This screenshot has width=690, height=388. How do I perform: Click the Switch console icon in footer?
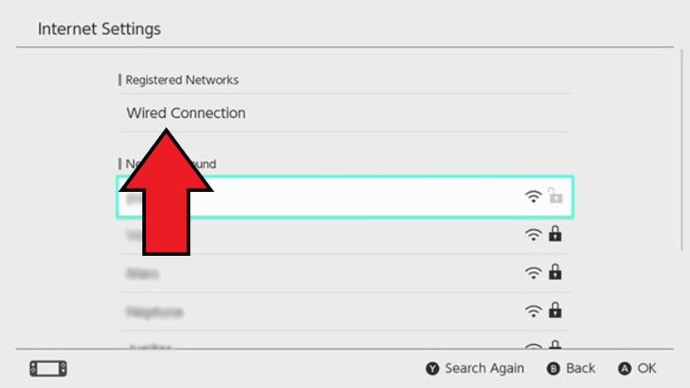48,368
